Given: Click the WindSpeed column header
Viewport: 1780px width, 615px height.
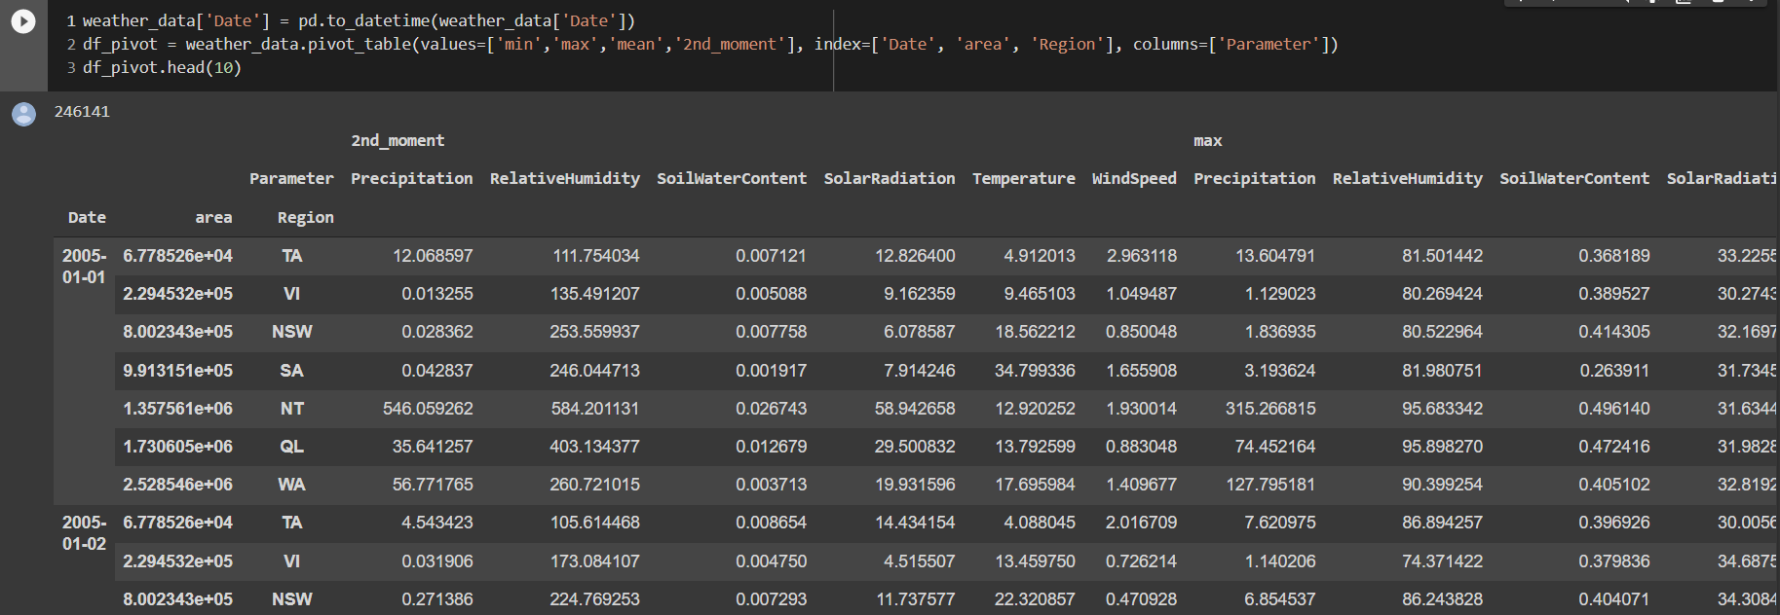Looking at the screenshot, I should pyautogui.click(x=1134, y=178).
